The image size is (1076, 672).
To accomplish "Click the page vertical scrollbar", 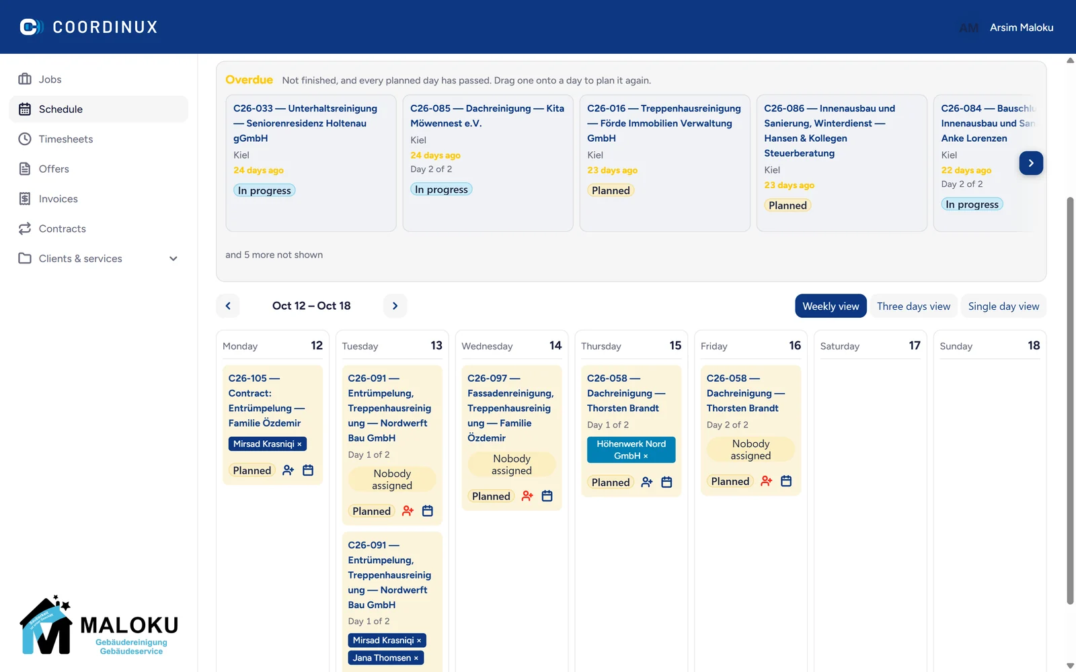I will (x=1070, y=400).
